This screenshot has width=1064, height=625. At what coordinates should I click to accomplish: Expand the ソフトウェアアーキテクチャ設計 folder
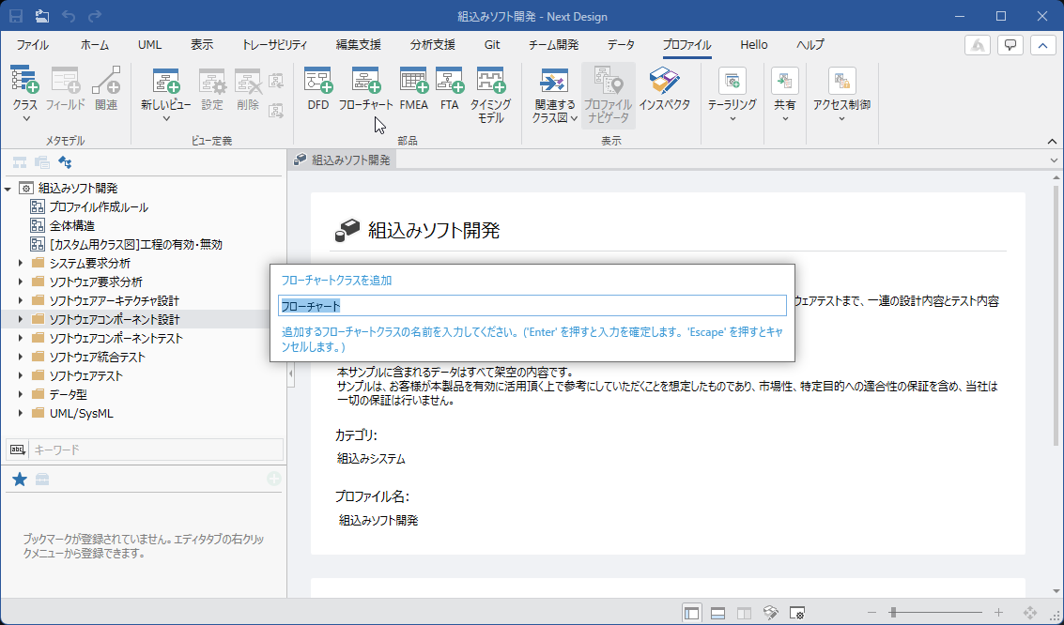click(21, 300)
